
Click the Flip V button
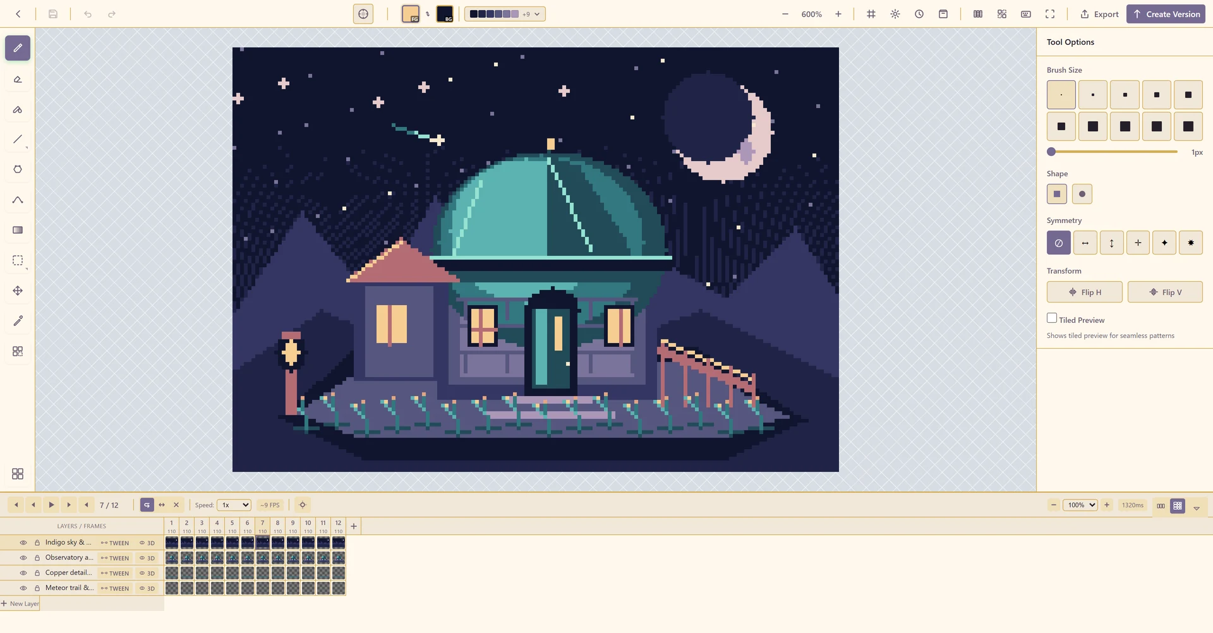click(1166, 292)
